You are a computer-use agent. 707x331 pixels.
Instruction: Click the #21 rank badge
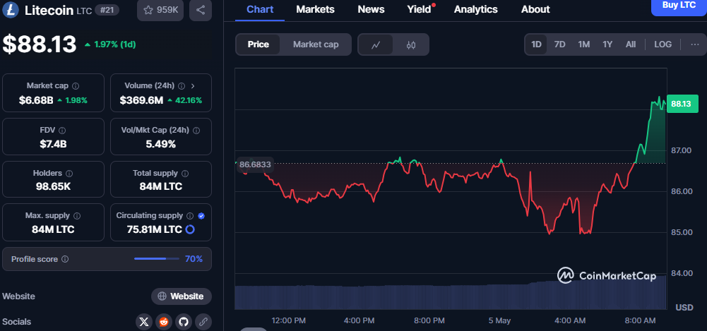(x=107, y=10)
